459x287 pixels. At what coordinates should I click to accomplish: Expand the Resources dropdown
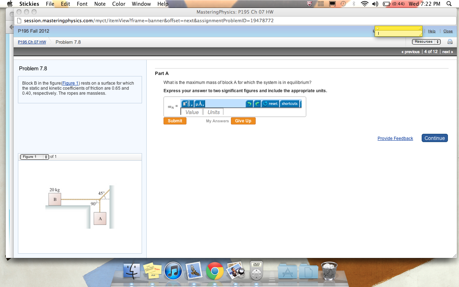click(426, 42)
